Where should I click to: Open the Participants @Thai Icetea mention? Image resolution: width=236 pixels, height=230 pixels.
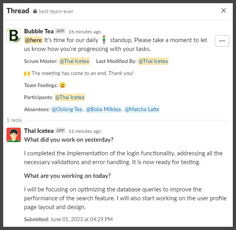[70, 97]
